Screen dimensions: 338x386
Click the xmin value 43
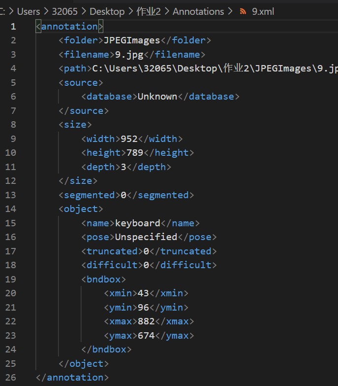143,293
